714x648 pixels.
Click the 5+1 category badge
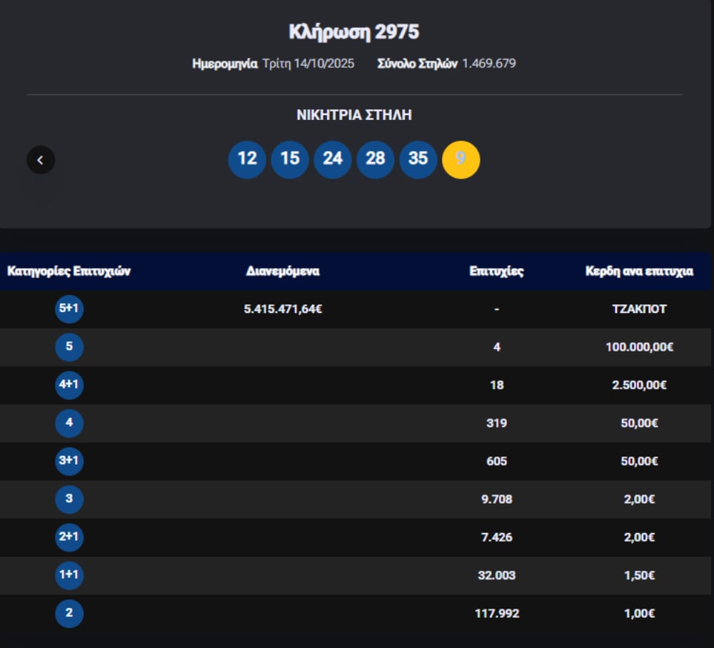[x=69, y=309]
